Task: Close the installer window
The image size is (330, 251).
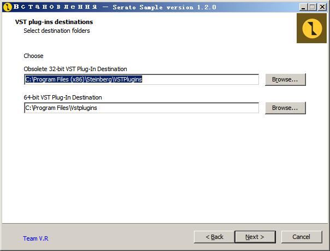Action: [x=322, y=7]
